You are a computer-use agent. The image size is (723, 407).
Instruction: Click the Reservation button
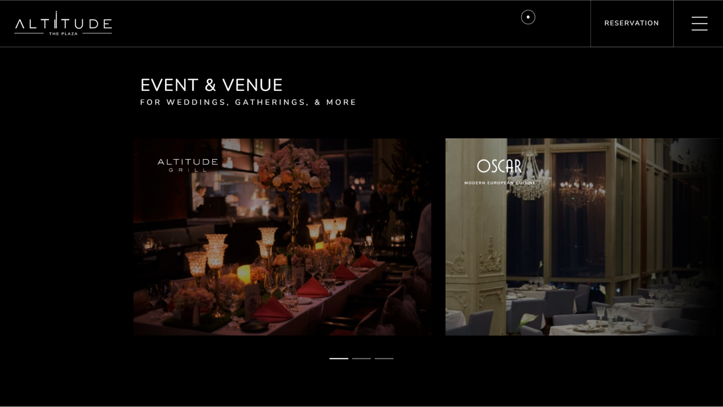tap(631, 23)
